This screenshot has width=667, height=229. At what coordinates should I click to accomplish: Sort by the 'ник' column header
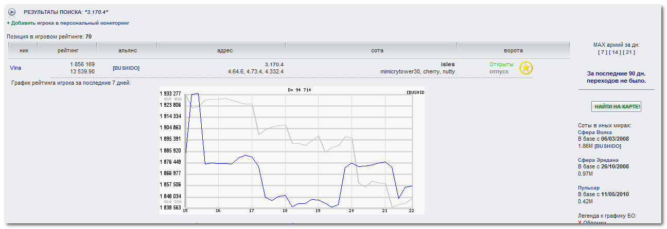click(x=24, y=50)
